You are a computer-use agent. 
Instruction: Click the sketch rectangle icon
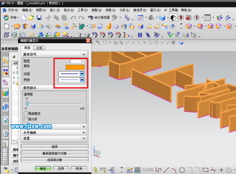click(x=7, y=27)
